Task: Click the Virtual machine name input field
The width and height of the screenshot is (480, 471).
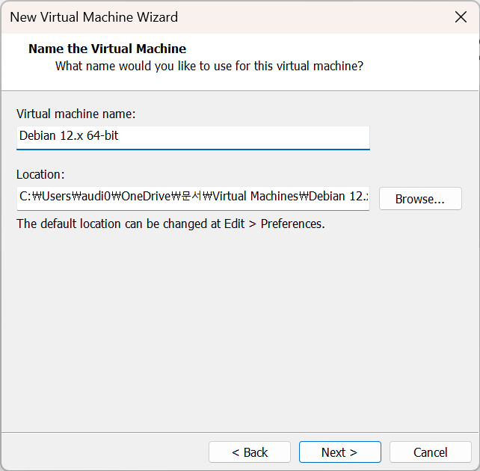Action: pyautogui.click(x=193, y=138)
